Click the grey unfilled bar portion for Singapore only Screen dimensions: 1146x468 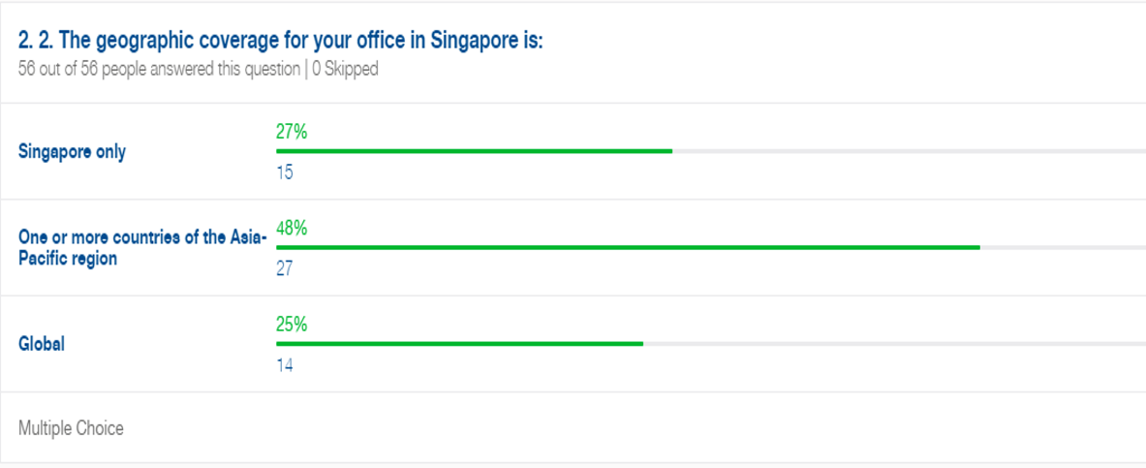click(910, 150)
